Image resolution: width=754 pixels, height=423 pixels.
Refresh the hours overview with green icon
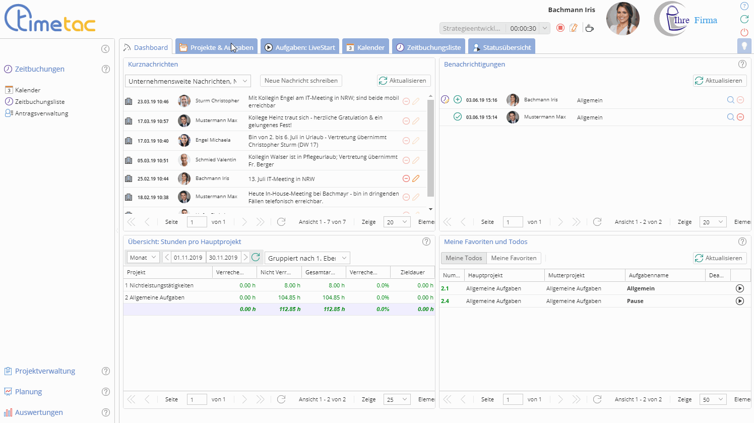(256, 258)
